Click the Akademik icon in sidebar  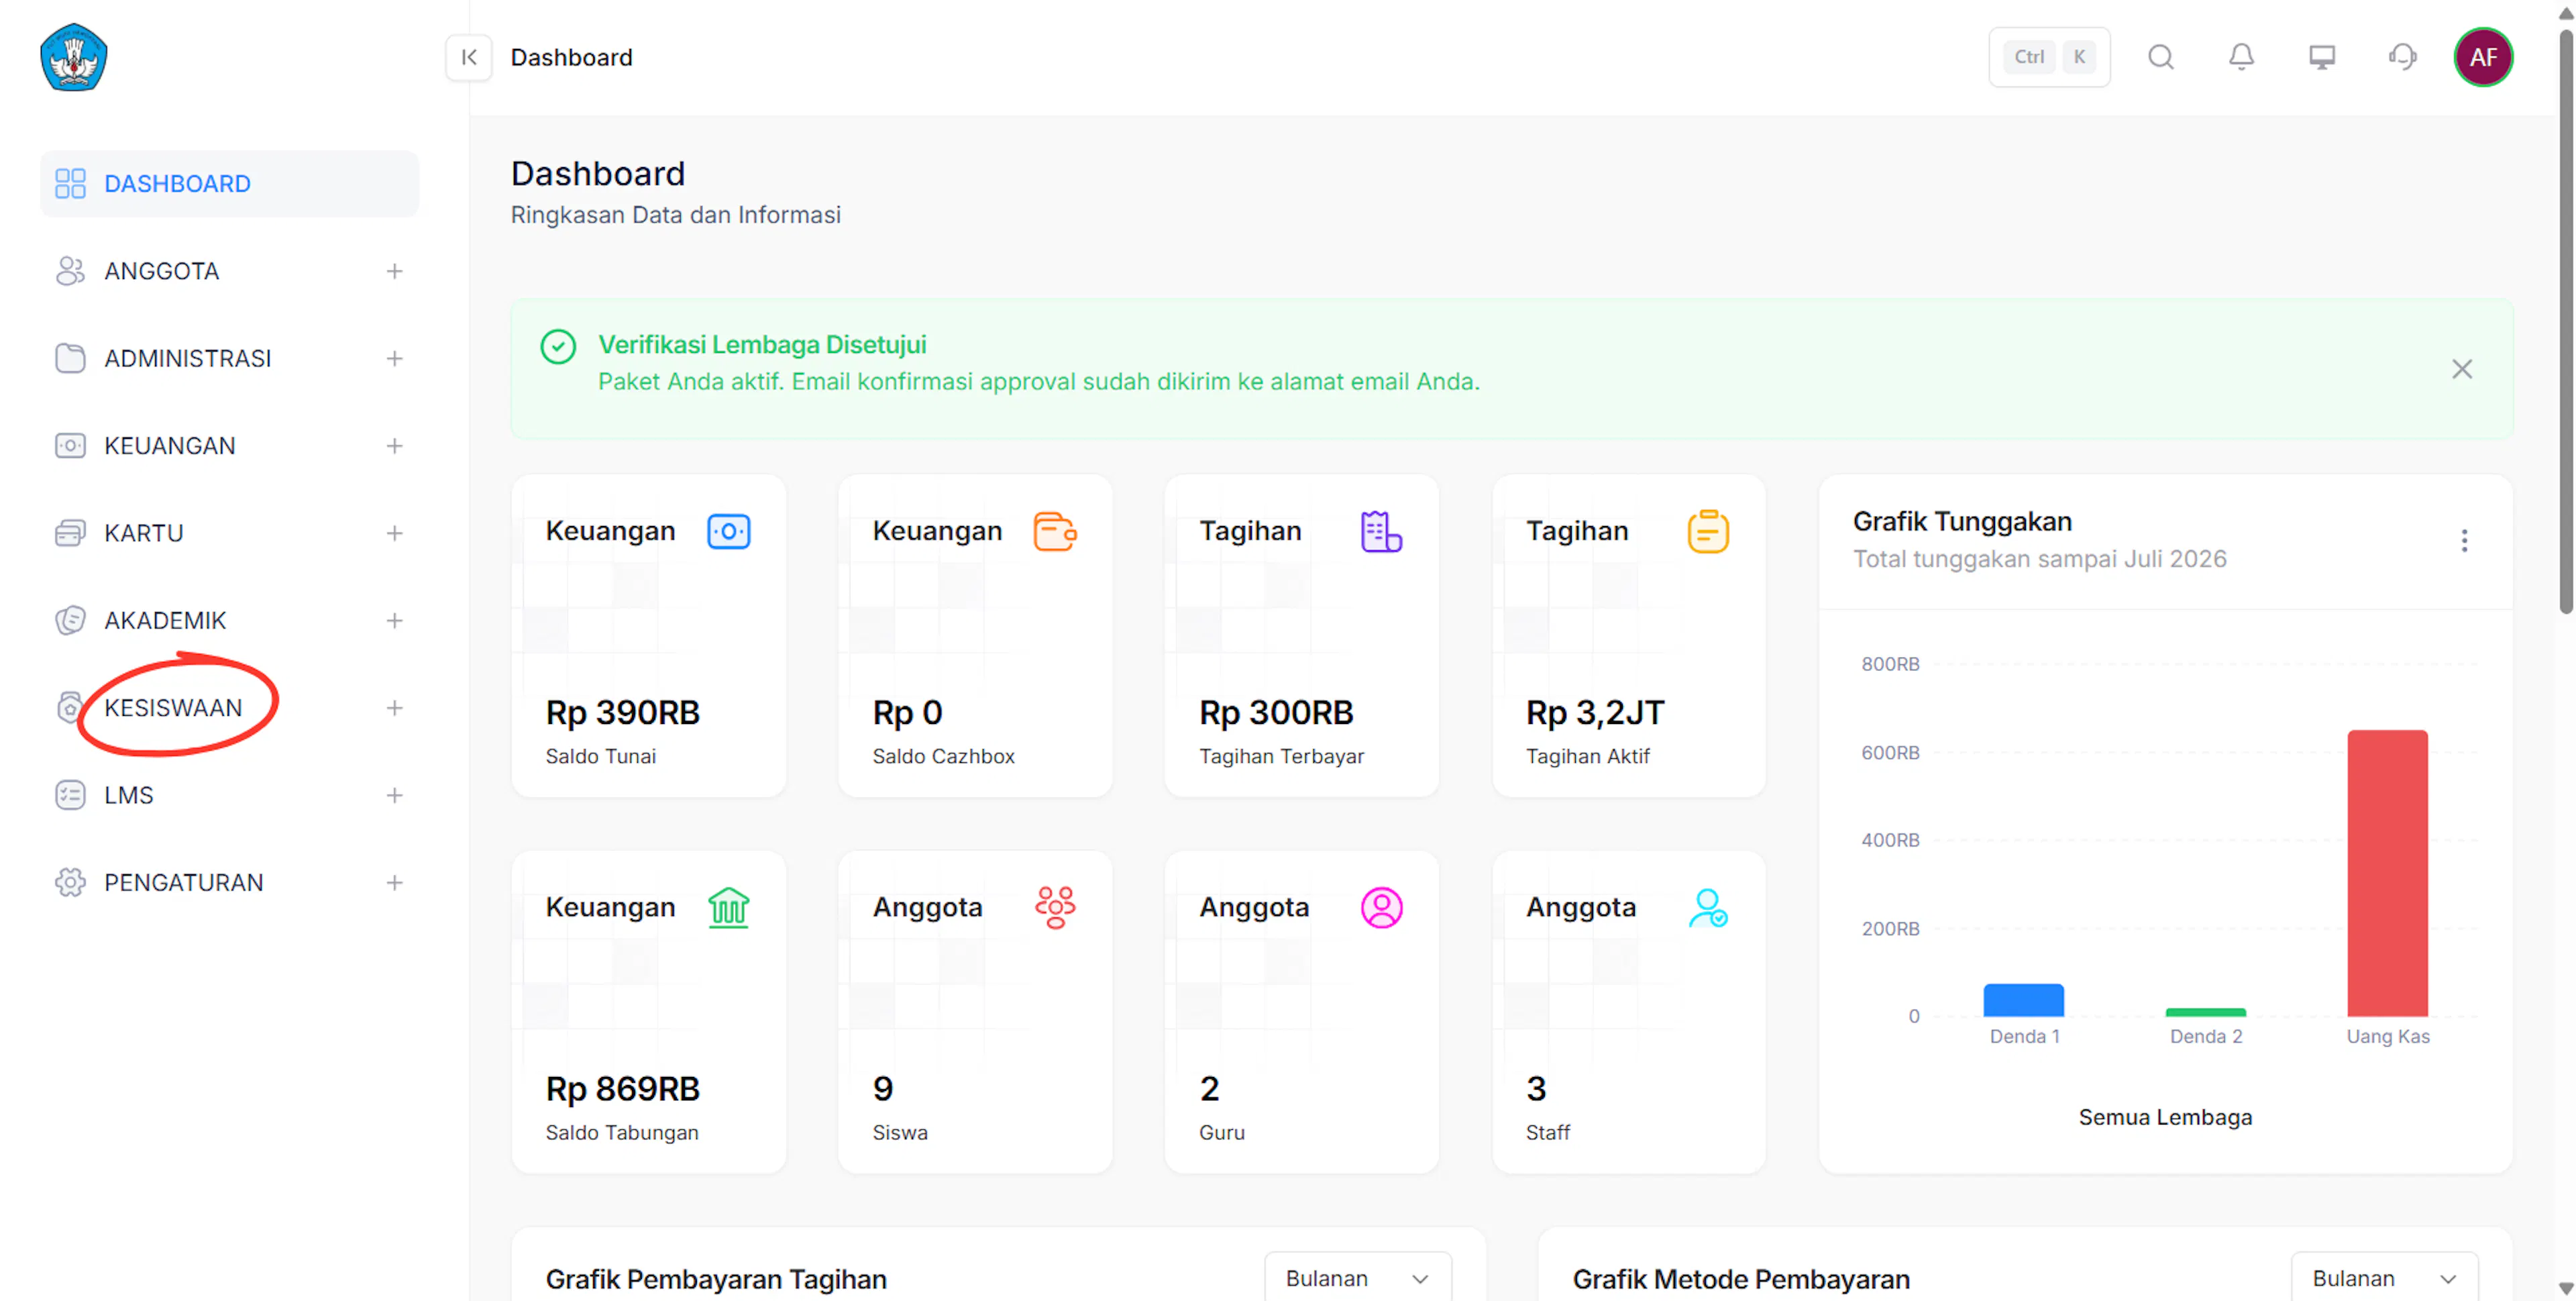click(x=70, y=620)
